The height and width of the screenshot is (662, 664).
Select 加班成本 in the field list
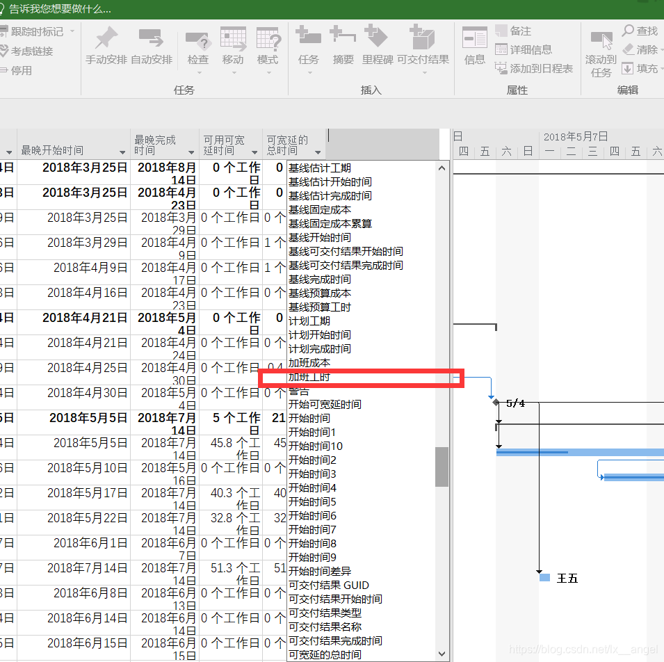[x=309, y=363]
